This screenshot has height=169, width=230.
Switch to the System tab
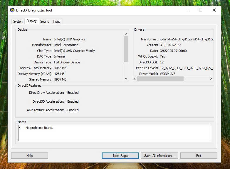pos(18,22)
